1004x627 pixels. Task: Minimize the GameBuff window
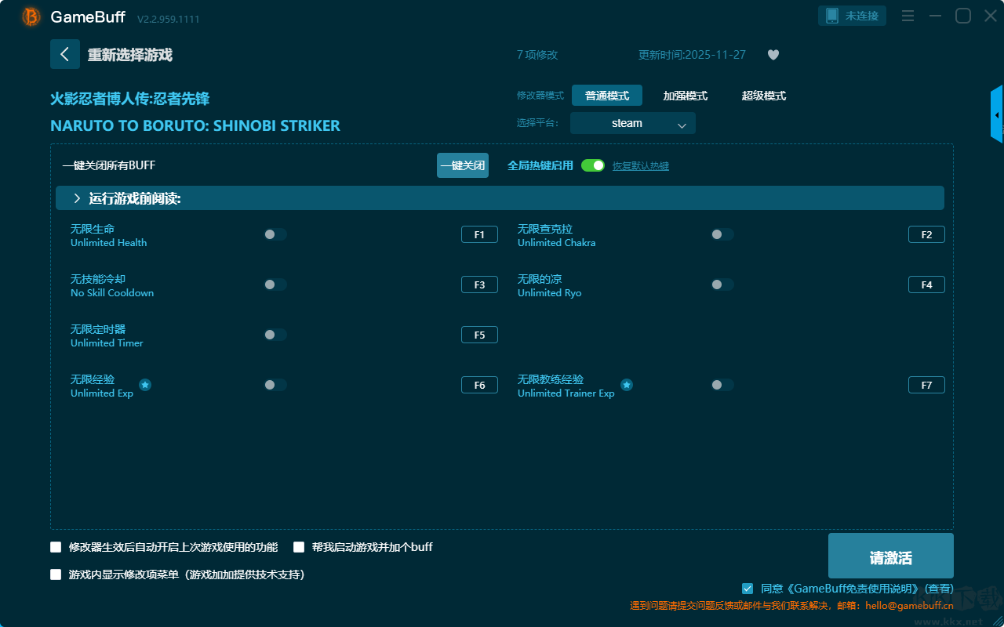click(935, 16)
